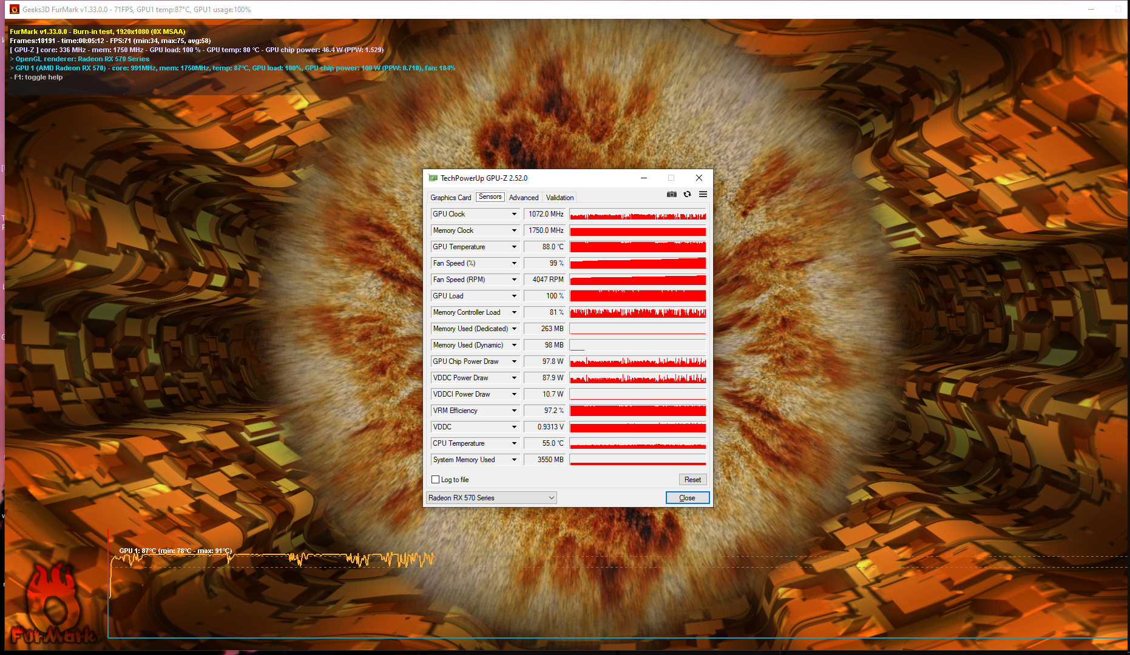Open the GPU Chip Power Draw dropdown

pos(514,361)
